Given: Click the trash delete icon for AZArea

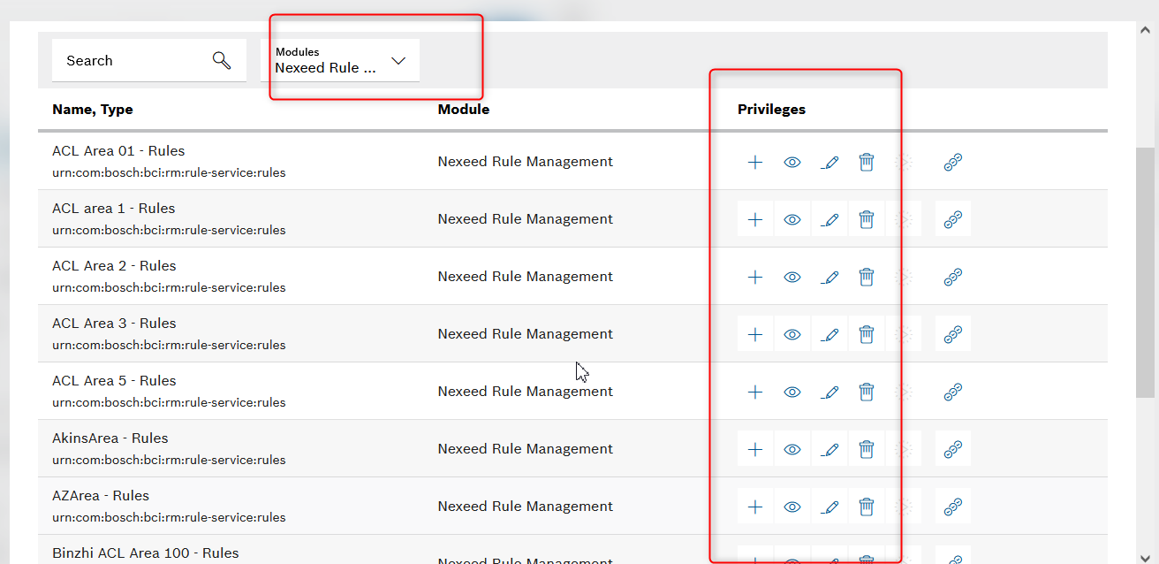Looking at the screenshot, I should click(x=867, y=506).
